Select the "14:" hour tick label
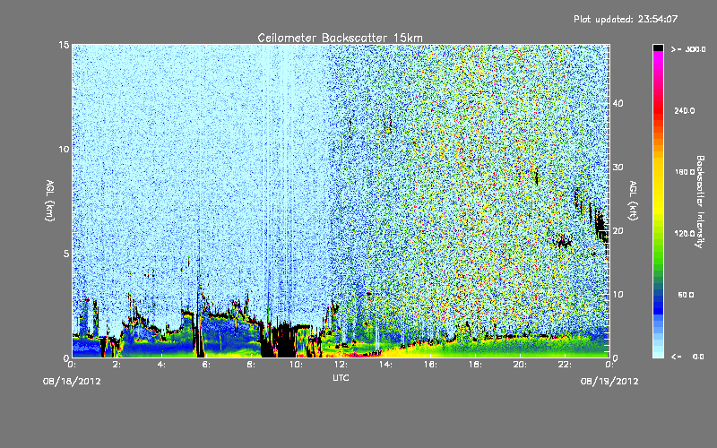 [385, 365]
